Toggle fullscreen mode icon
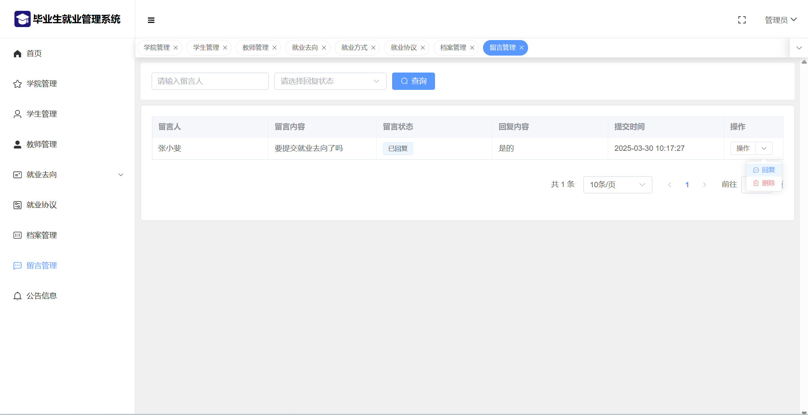808x415 pixels. click(742, 20)
